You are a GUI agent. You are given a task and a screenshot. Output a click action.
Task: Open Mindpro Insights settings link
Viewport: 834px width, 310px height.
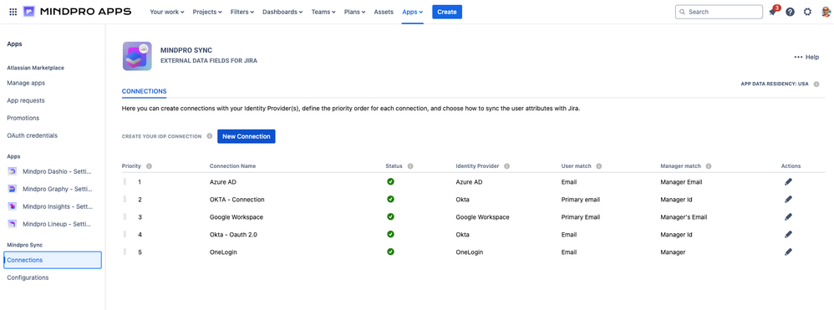point(58,206)
